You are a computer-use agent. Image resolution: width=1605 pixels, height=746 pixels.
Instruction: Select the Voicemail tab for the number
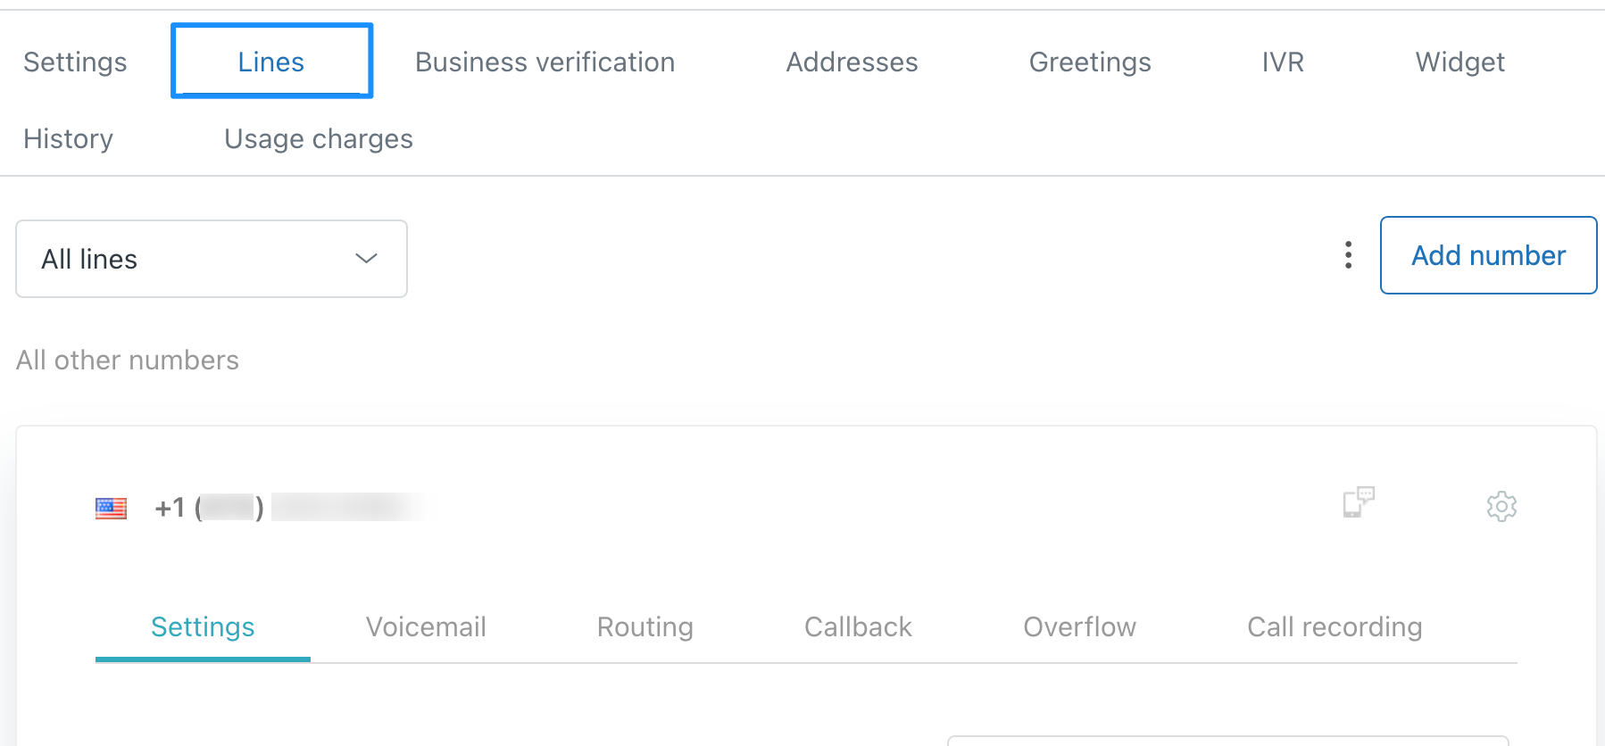coord(426,626)
